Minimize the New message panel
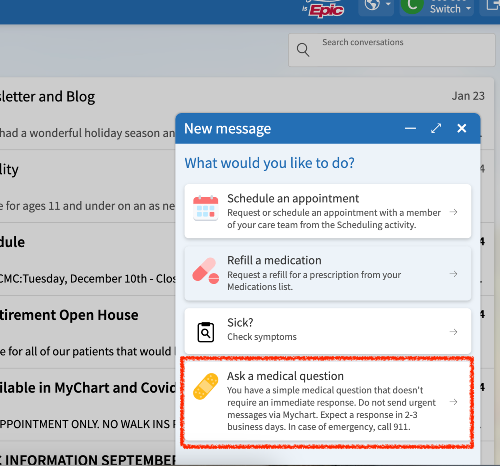 (x=410, y=128)
